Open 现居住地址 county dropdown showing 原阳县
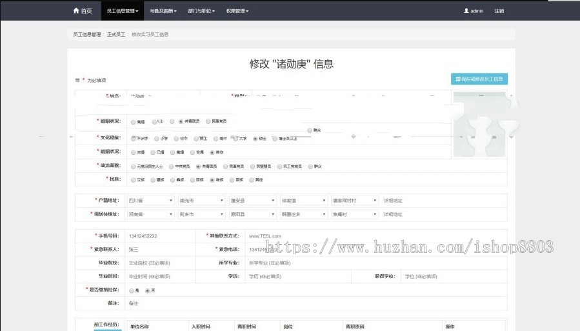The width and height of the screenshot is (580, 331). click(x=253, y=214)
